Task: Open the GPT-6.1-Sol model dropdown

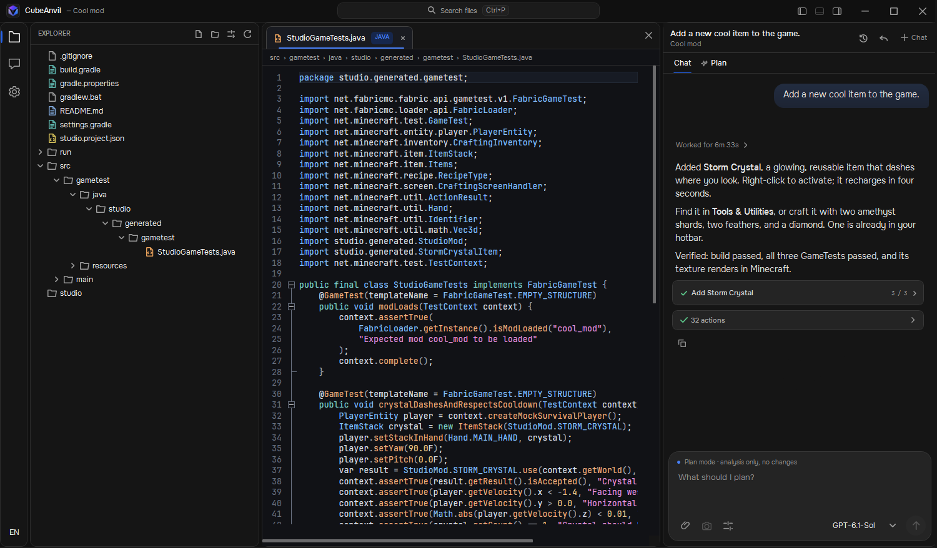Action: coord(864,526)
